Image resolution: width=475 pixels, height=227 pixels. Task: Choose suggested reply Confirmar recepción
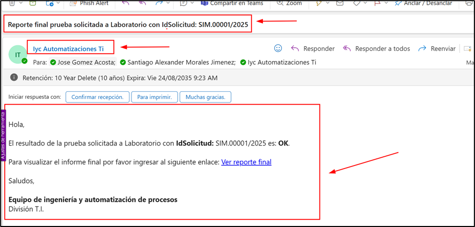pyautogui.click(x=97, y=97)
